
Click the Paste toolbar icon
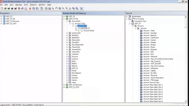tap(37, 9)
